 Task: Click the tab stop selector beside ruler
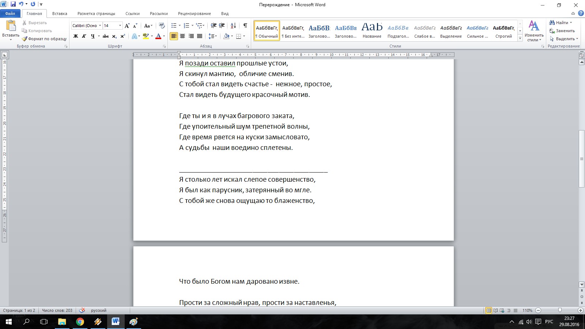pyautogui.click(x=4, y=55)
